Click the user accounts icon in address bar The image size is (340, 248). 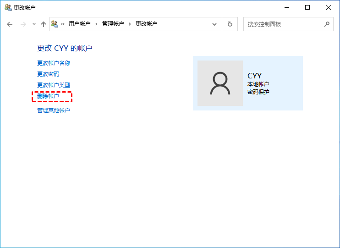click(55, 24)
